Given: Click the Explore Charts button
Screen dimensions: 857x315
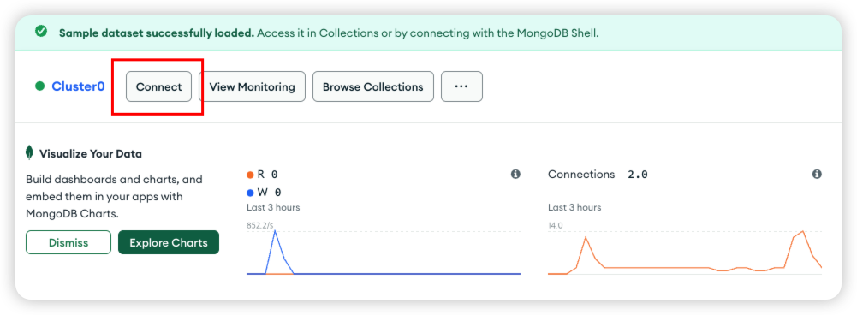Looking at the screenshot, I should point(169,242).
